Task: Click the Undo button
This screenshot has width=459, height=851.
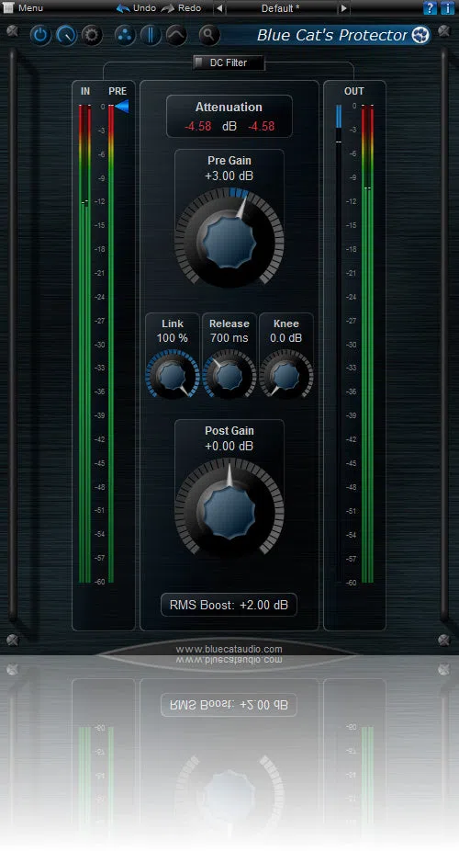Action: (x=137, y=8)
